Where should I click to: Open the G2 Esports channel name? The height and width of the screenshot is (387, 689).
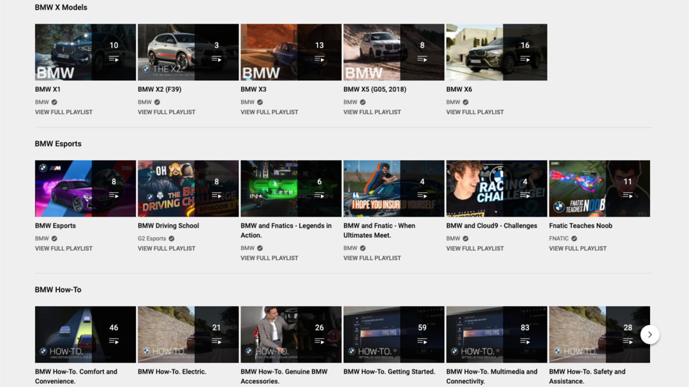[152, 238]
